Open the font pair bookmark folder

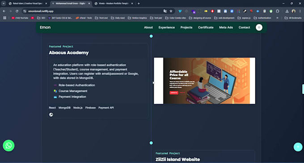pos(156,18)
